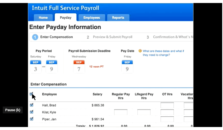This screenshot has width=223, height=130.
Task: Click the 'OT Hrs' column header
Action: point(167,94)
